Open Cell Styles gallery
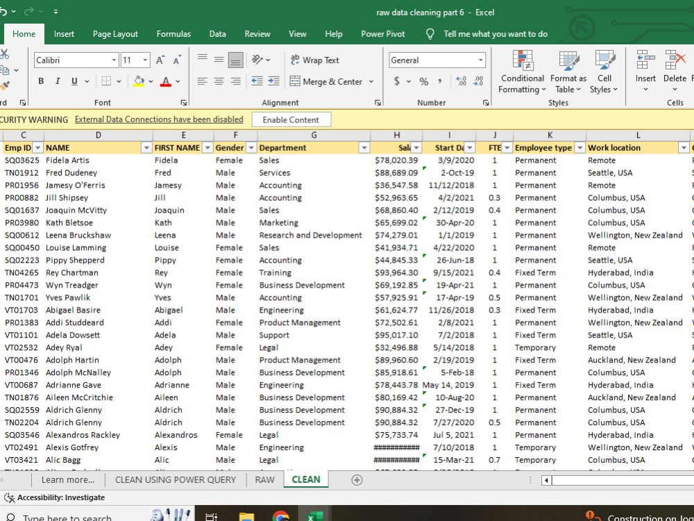This screenshot has width=694, height=521. point(604,72)
